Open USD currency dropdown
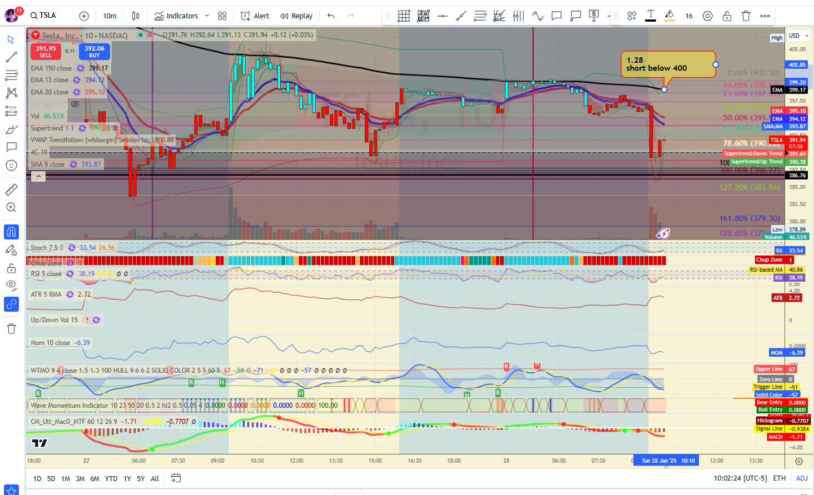The height and width of the screenshot is (495, 814). point(799,36)
